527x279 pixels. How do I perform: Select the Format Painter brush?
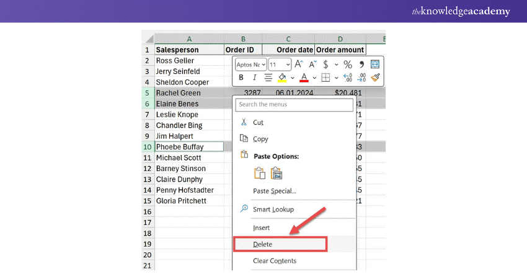point(375,77)
